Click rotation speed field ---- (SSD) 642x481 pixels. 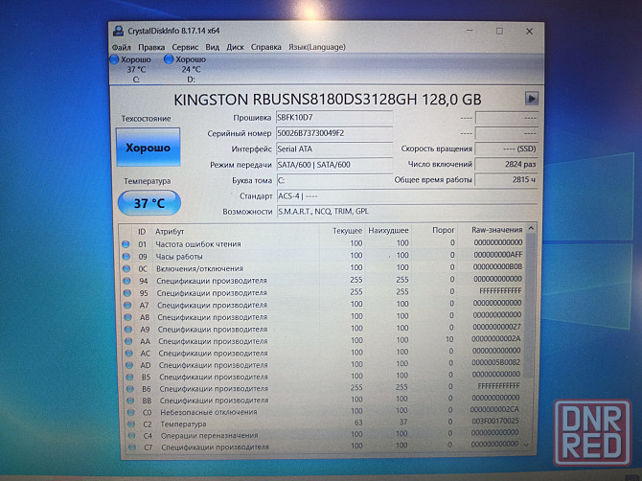tap(506, 149)
